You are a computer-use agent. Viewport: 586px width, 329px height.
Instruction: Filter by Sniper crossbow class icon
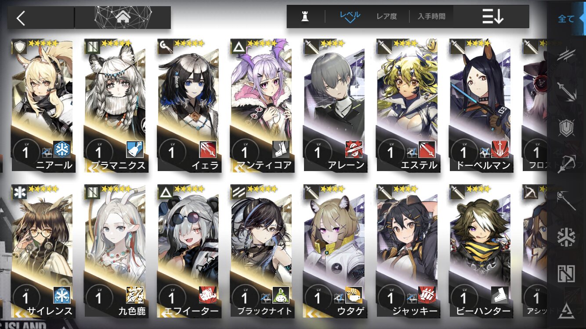tap(567, 164)
